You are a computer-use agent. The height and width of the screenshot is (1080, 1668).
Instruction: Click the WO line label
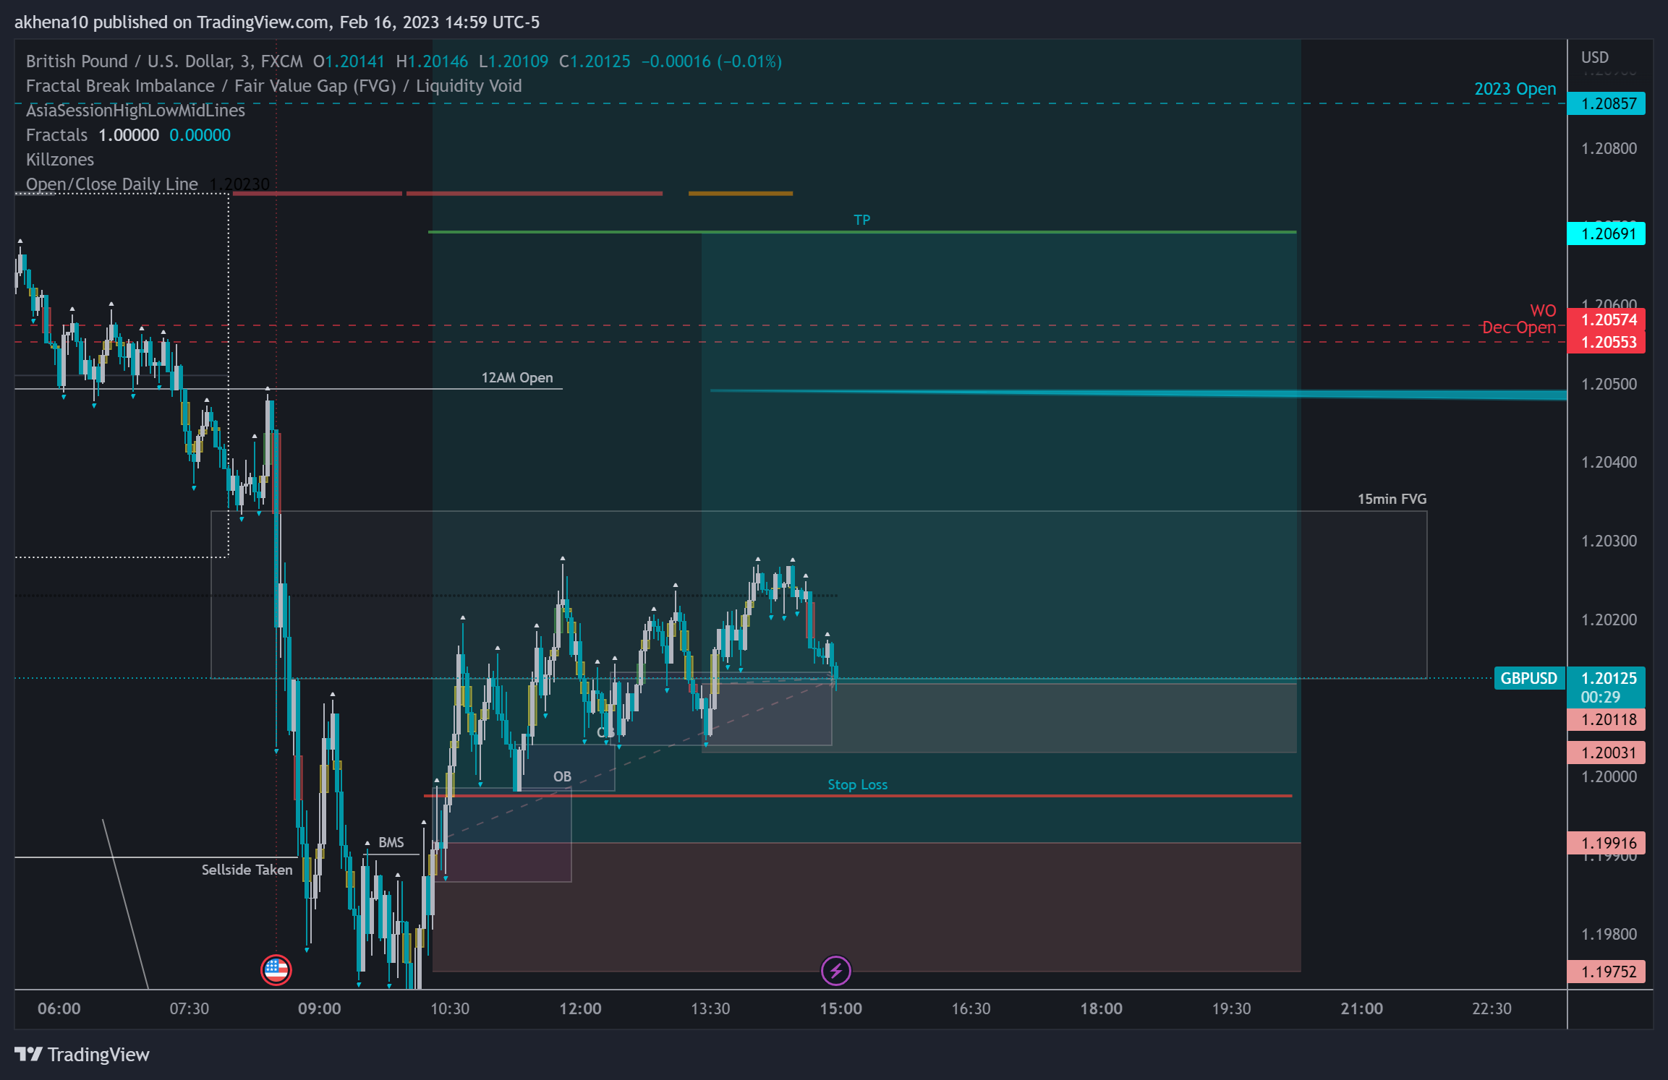[1543, 311]
